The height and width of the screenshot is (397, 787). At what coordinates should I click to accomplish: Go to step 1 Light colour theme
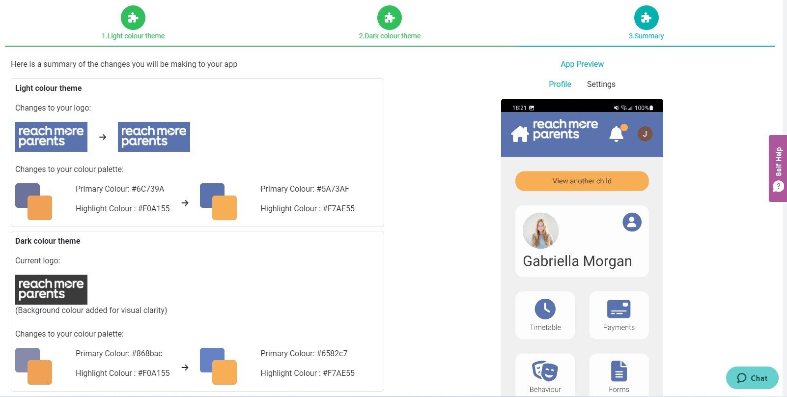[133, 18]
